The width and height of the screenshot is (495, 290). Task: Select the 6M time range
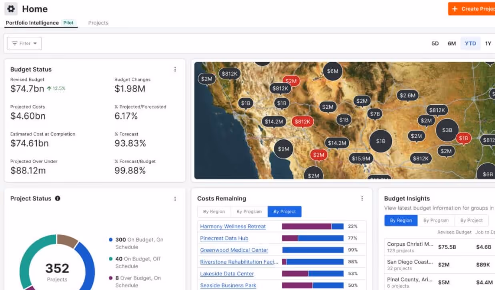coord(451,43)
